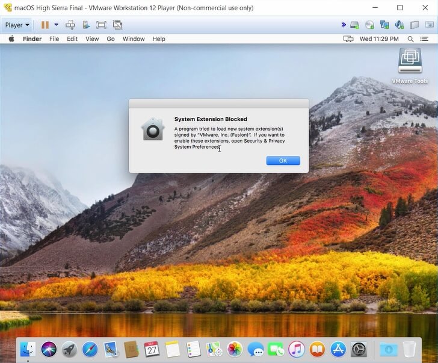Open Photos from the Dock
Image resolution: width=438 pixels, height=363 pixels.
point(235,349)
